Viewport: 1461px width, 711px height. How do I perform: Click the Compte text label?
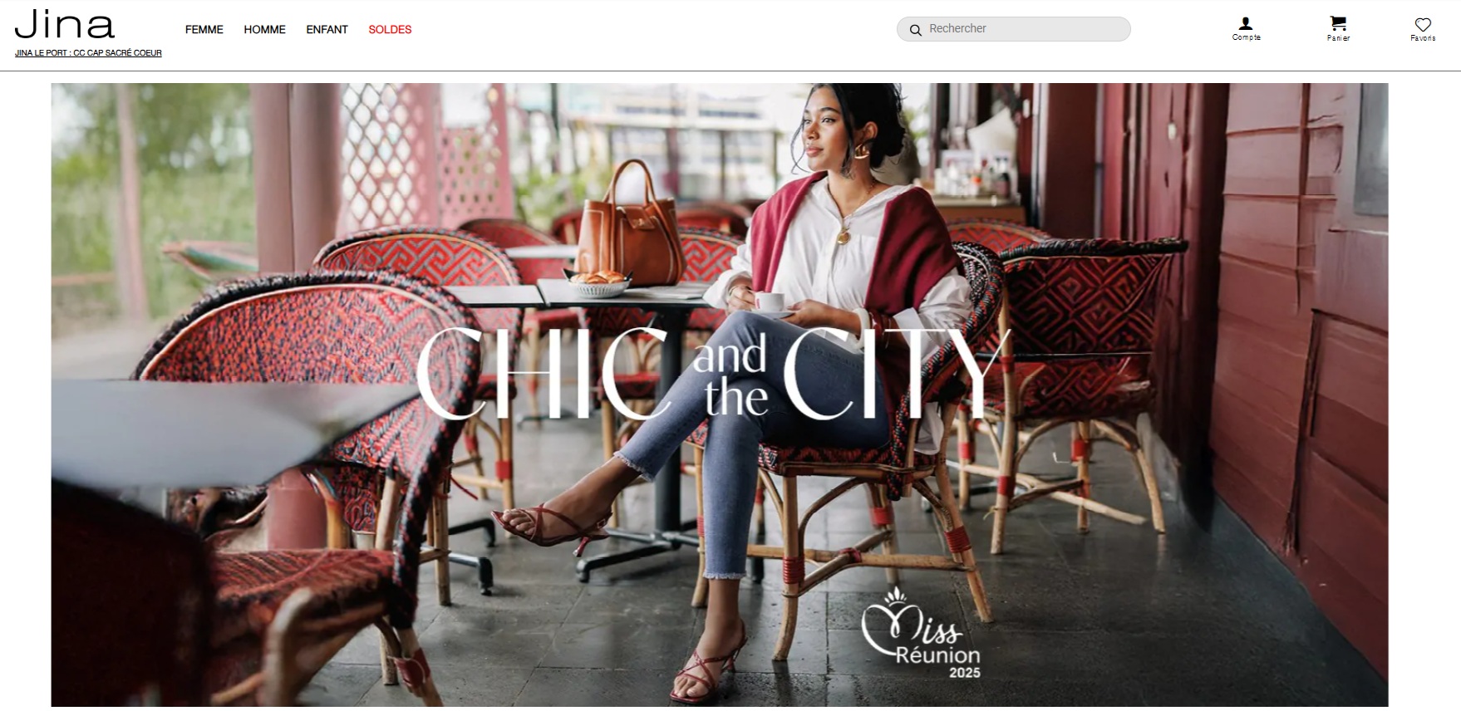click(1246, 37)
